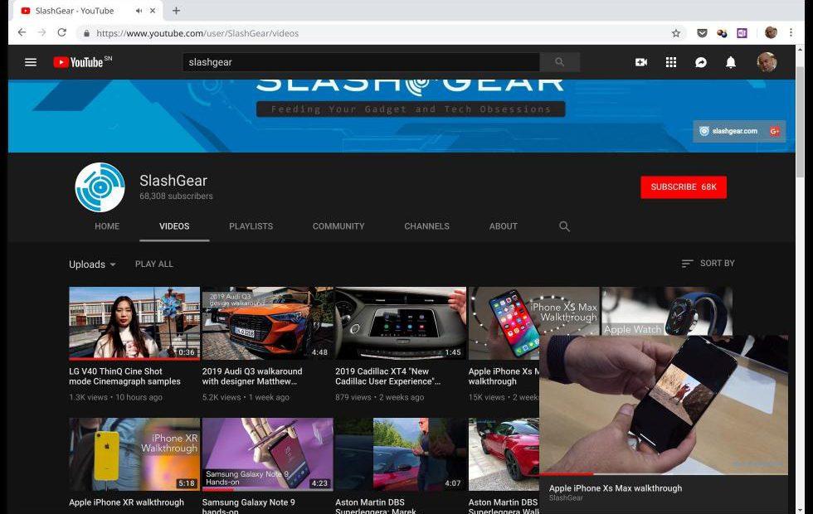The height and width of the screenshot is (514, 813).
Task: Open the Apple Watch video thumbnail
Action: tap(667, 311)
